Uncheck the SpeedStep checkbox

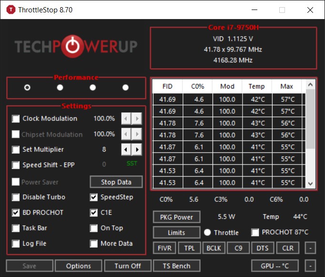coord(94,197)
